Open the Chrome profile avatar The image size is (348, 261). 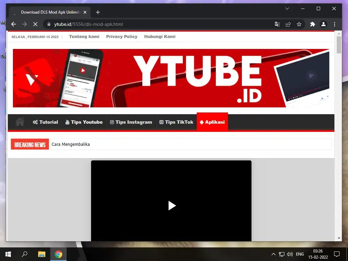324,24
